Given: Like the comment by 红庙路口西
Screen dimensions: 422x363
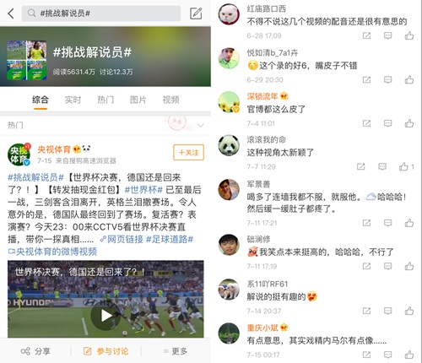Looking at the screenshot, I should click(x=409, y=35).
